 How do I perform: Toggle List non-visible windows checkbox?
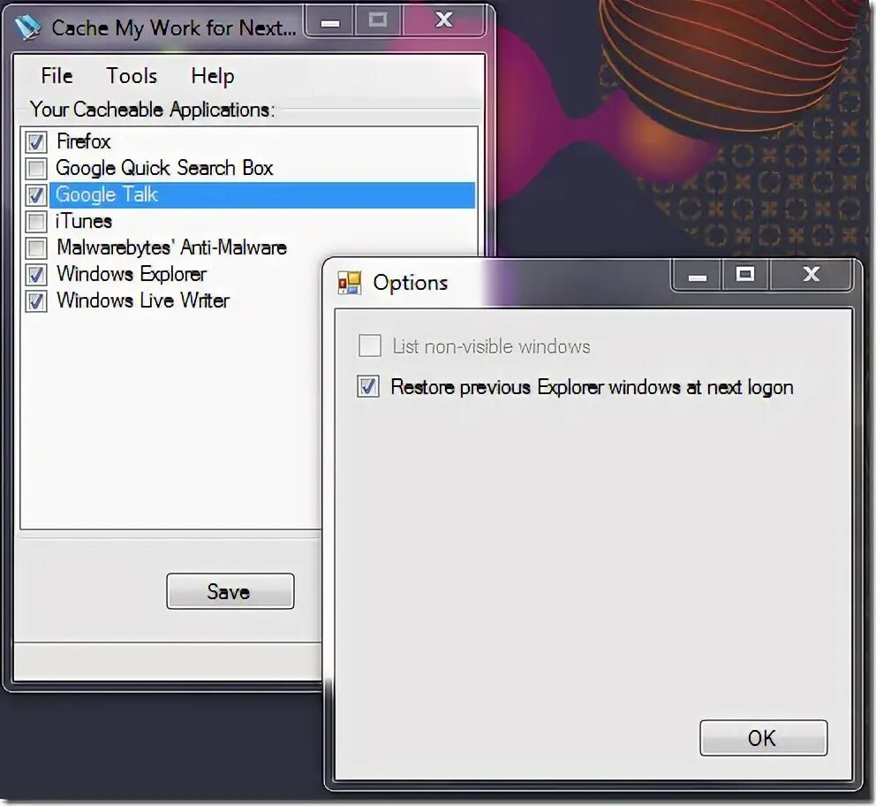[370, 346]
